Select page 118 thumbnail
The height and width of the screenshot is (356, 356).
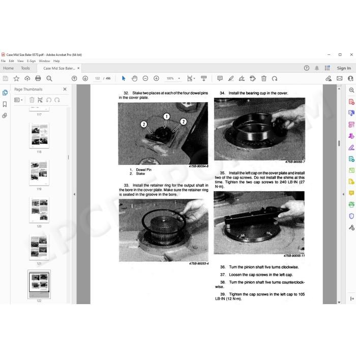39,135
